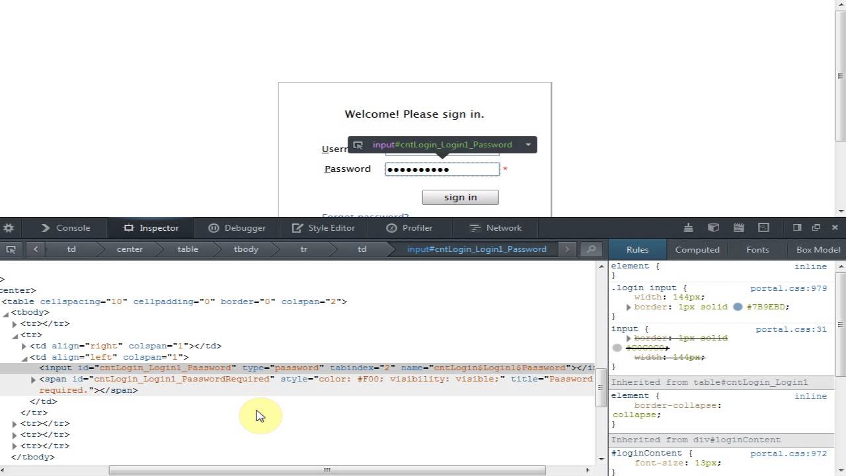Select the input#cntLogin_Login1_Password breadcrumb
Image resolution: width=846 pixels, height=476 pixels.
coord(477,249)
